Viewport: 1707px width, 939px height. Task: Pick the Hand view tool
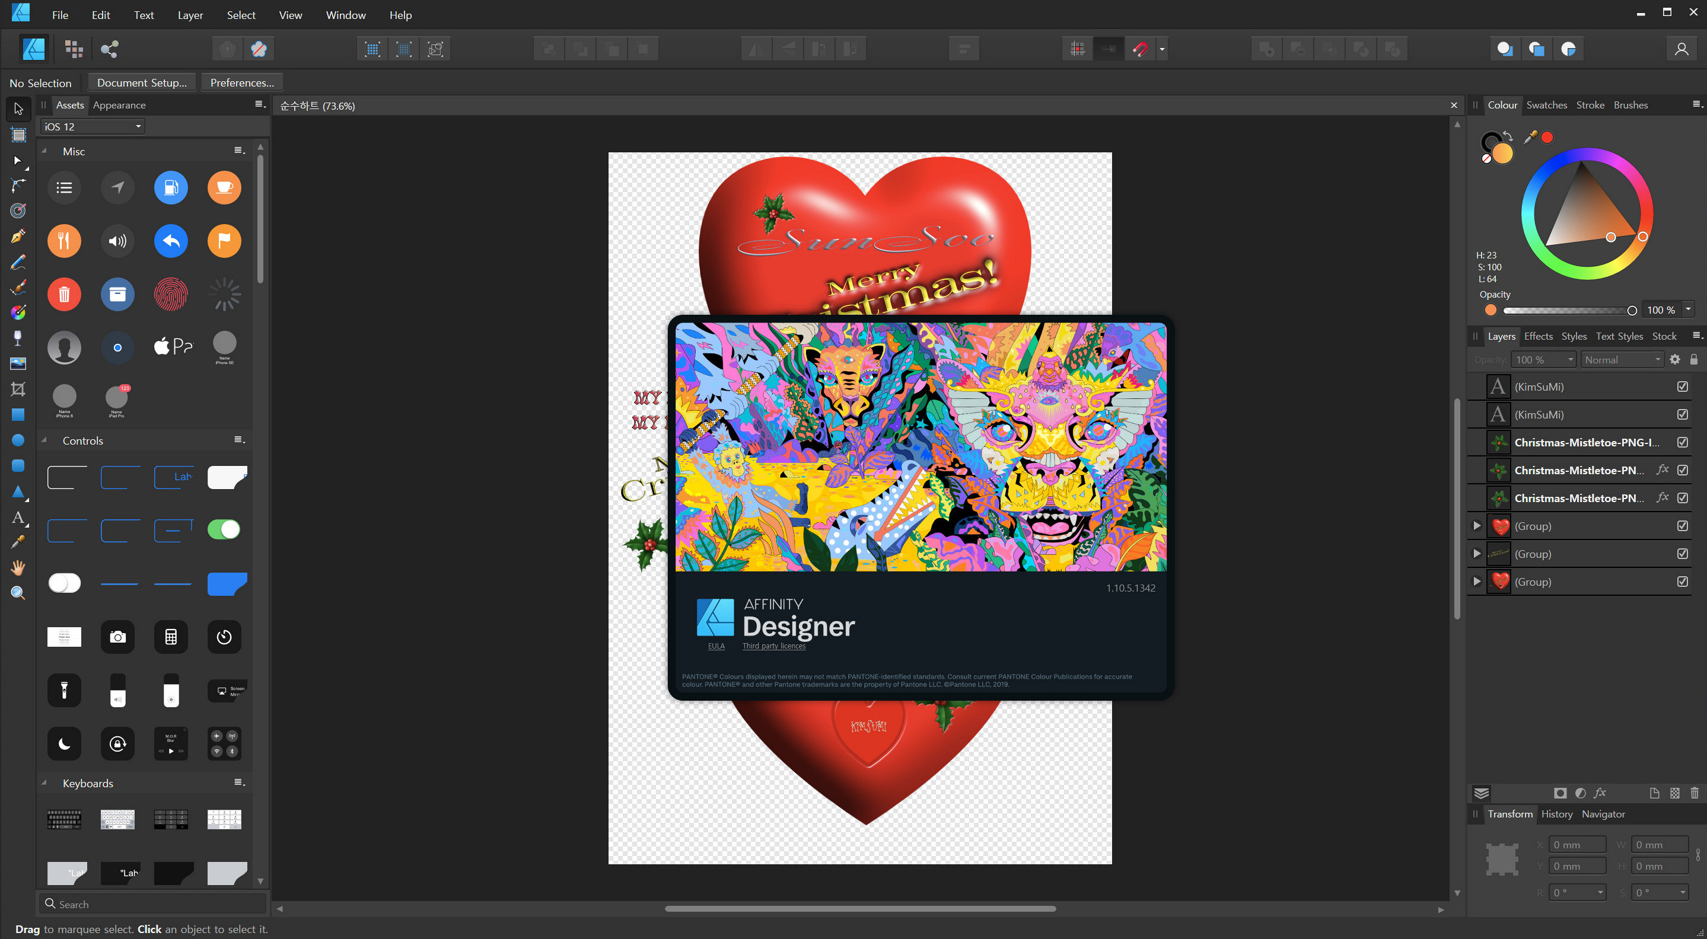(18, 567)
